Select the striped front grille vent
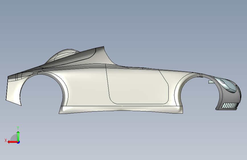 230,106
